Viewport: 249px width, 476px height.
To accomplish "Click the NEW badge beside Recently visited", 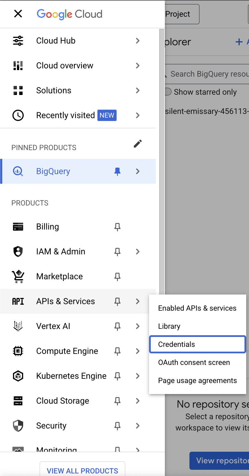I will coord(107,115).
